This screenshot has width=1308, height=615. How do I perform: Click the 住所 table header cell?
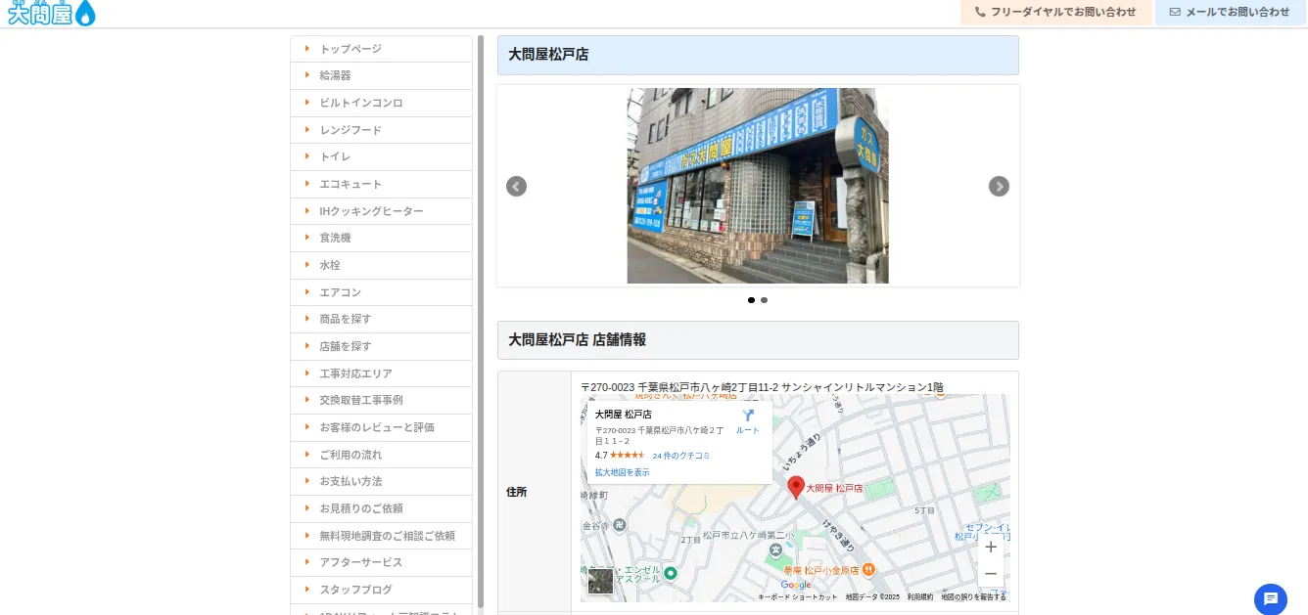click(535, 492)
